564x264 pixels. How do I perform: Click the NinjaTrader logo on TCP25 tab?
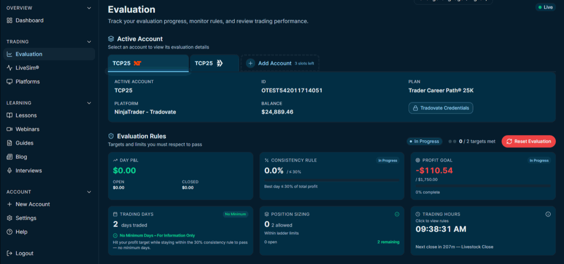tap(137, 63)
